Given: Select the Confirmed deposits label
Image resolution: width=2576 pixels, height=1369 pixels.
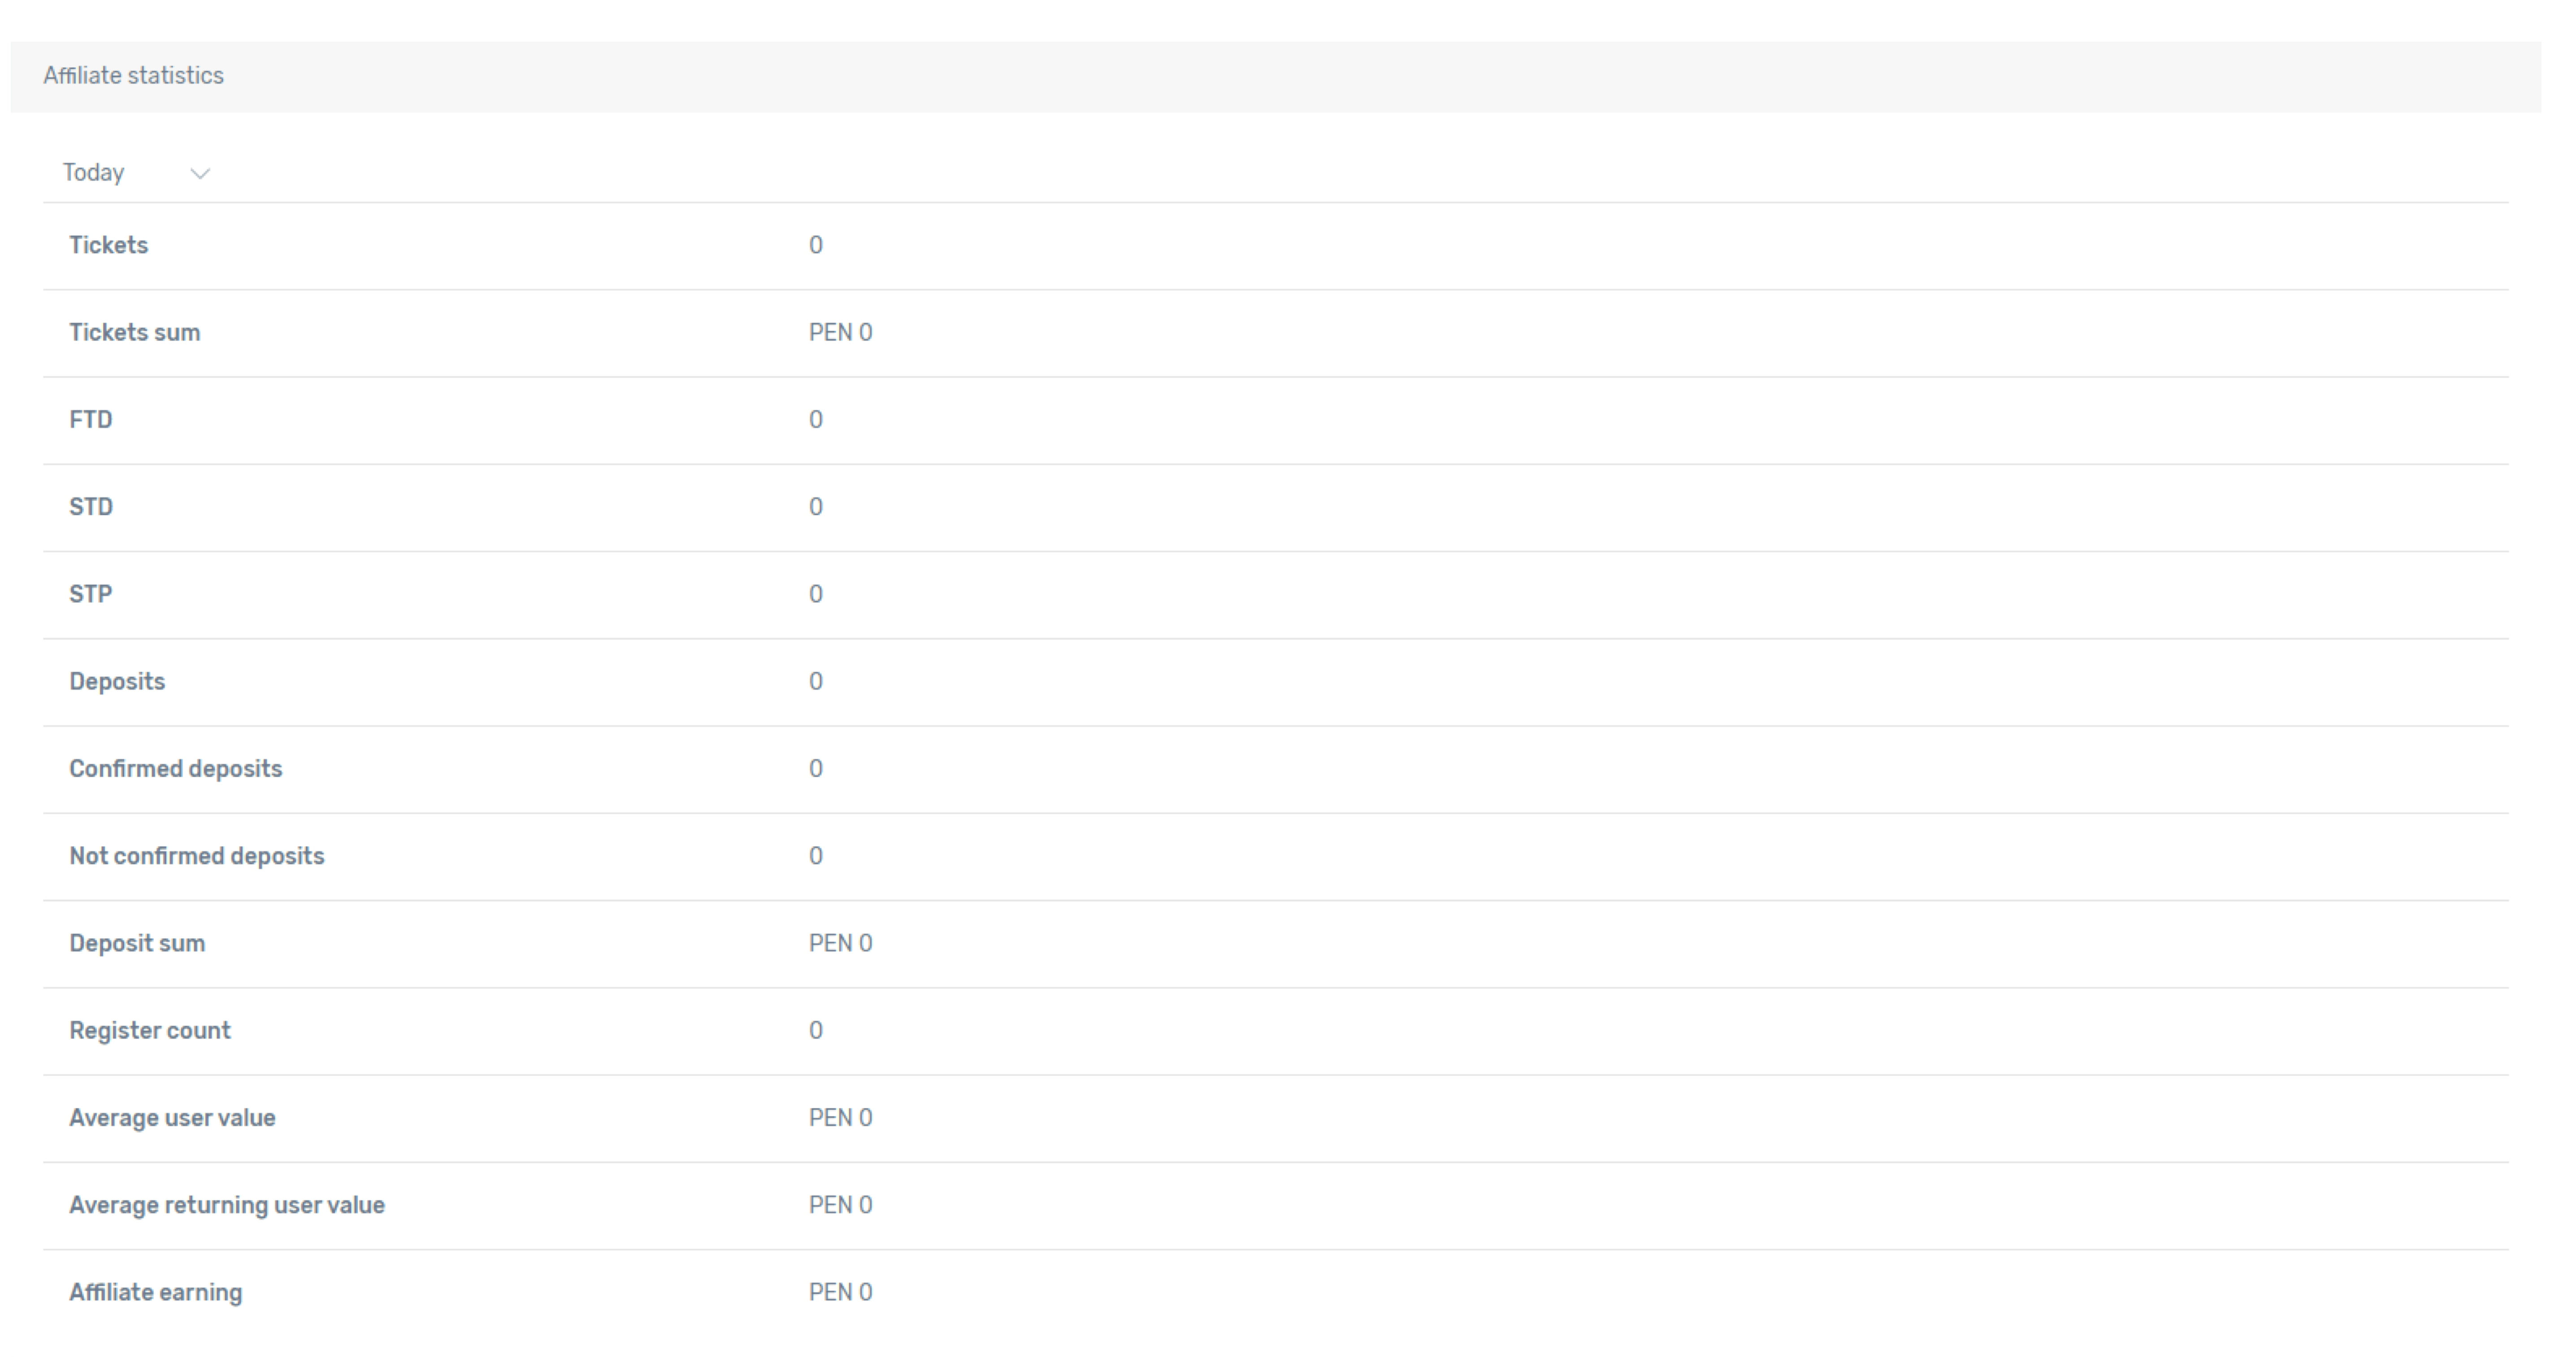Looking at the screenshot, I should click(175, 769).
